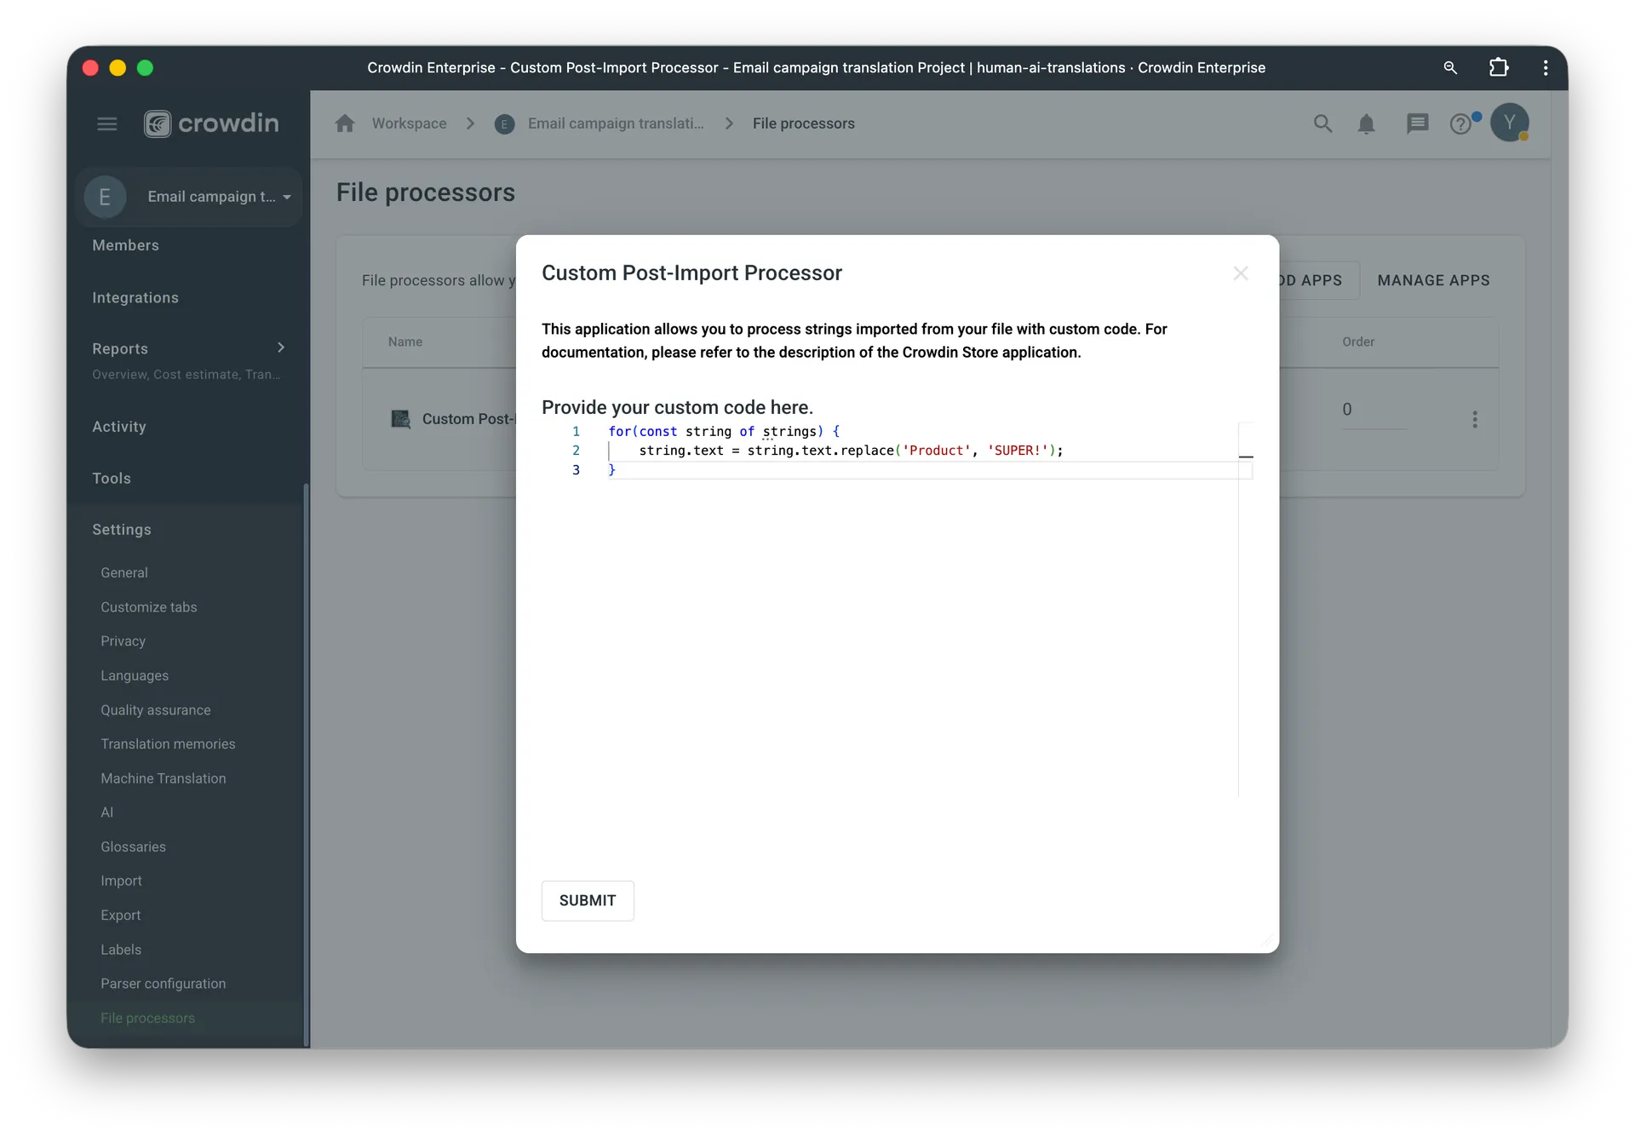This screenshot has width=1635, height=1137.
Task: Go to Parser configuration settings
Action: (163, 984)
